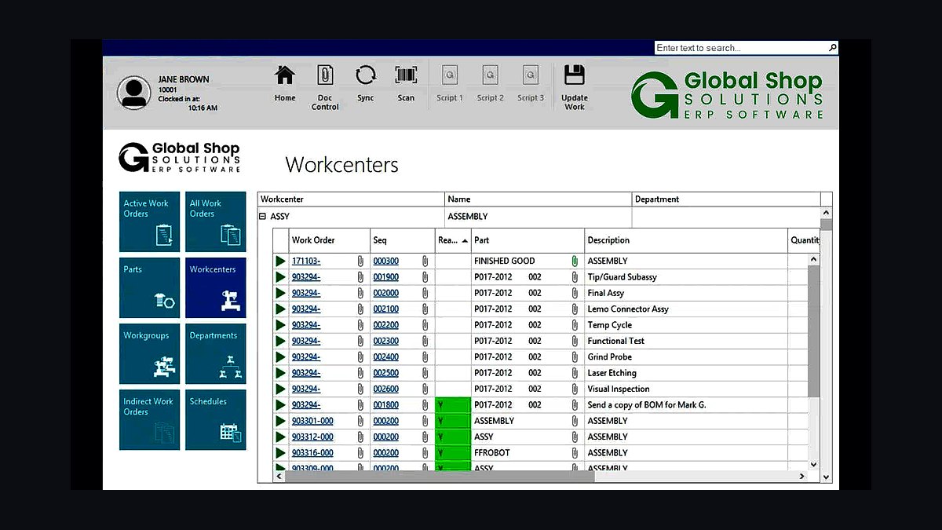Screen dimensions: 942x530
Task: Open work order link 903301-000
Action: [312, 421]
